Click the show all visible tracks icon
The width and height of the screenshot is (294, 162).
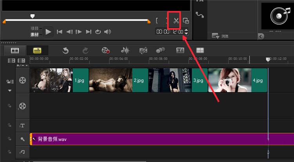pyautogui.click(x=11, y=60)
